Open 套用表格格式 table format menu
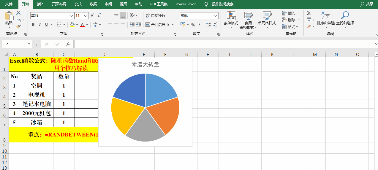 (x=248, y=20)
